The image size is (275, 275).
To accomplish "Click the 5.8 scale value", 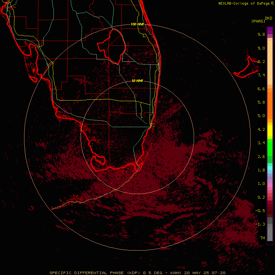I will point(261,102).
